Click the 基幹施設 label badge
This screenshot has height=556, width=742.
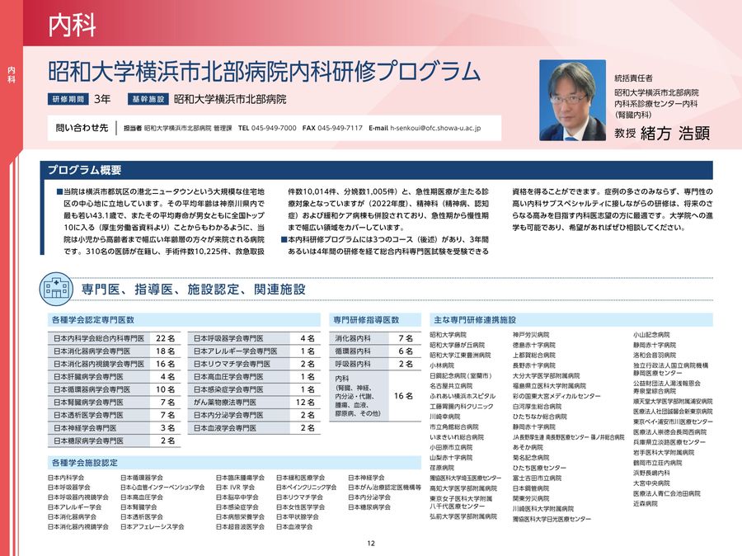[148, 99]
